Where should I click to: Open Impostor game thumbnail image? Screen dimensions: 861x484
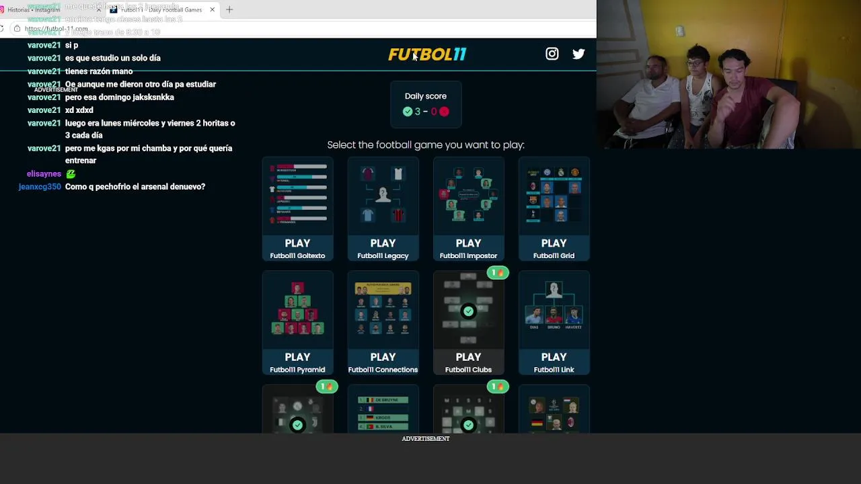[468, 196]
